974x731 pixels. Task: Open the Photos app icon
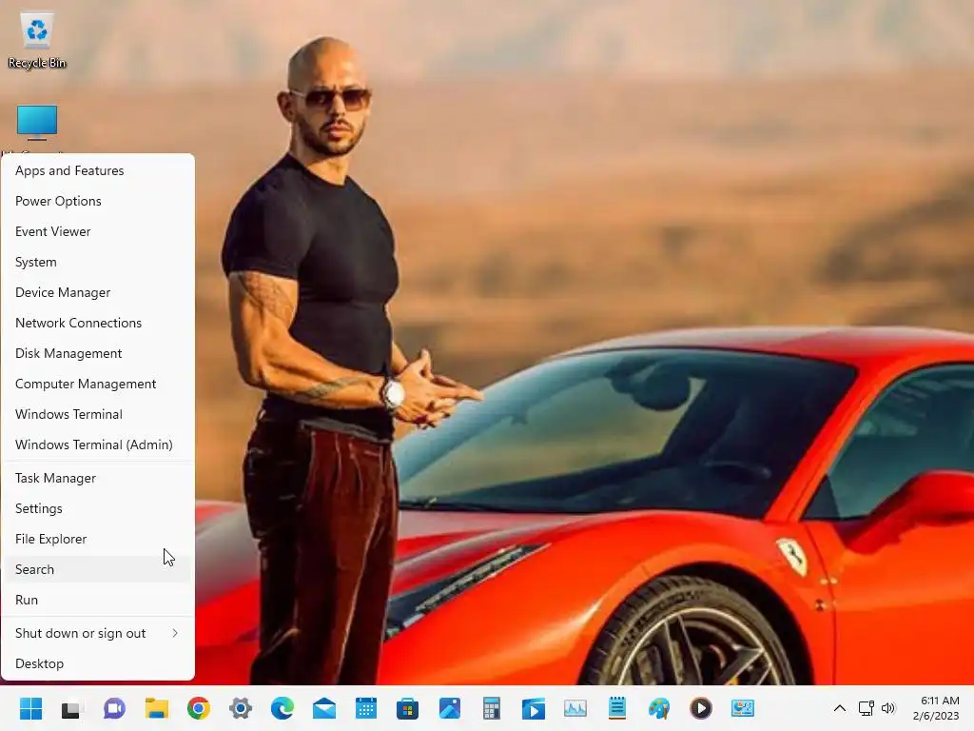point(450,708)
